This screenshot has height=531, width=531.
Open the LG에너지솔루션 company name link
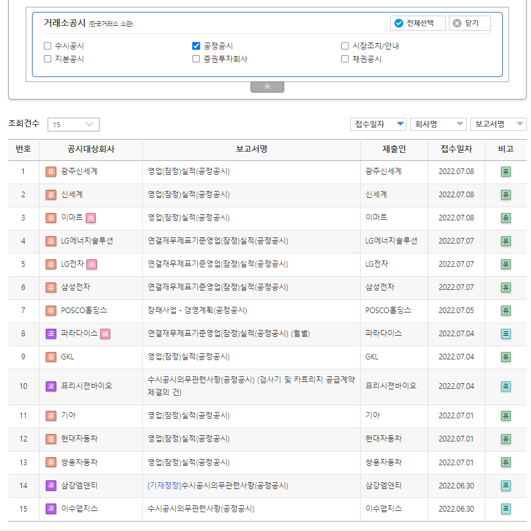tap(87, 241)
